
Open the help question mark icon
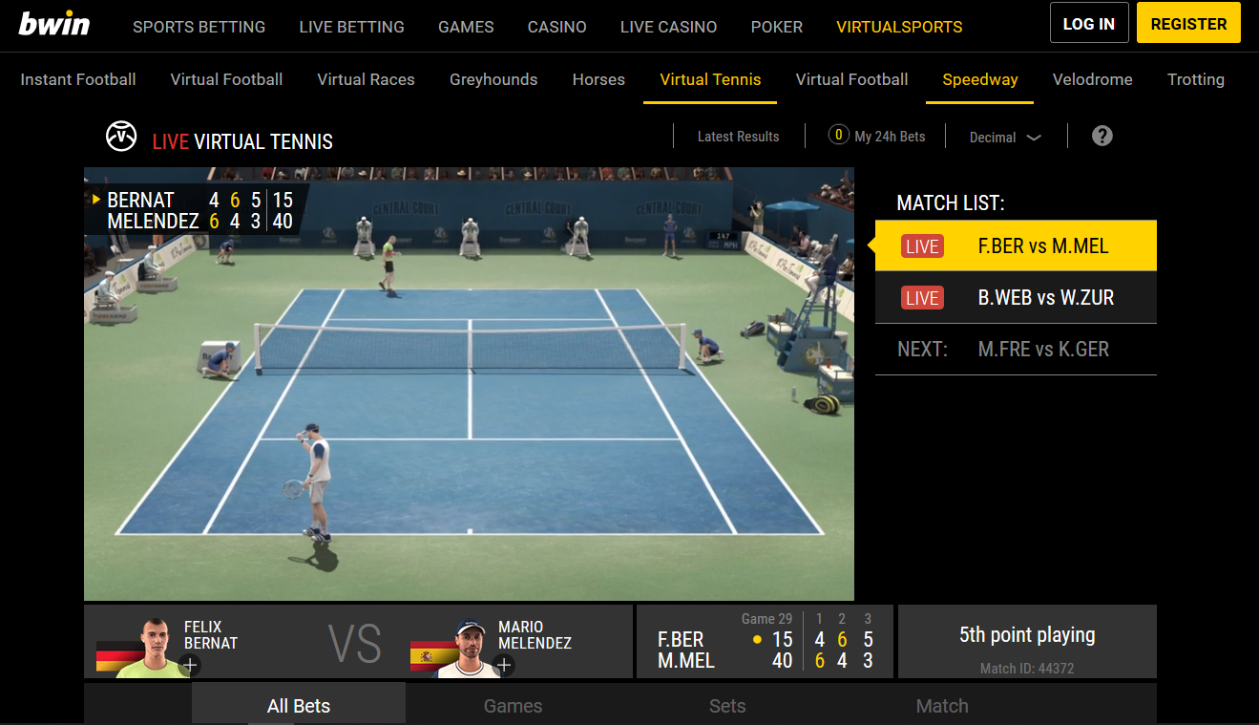point(1102,136)
